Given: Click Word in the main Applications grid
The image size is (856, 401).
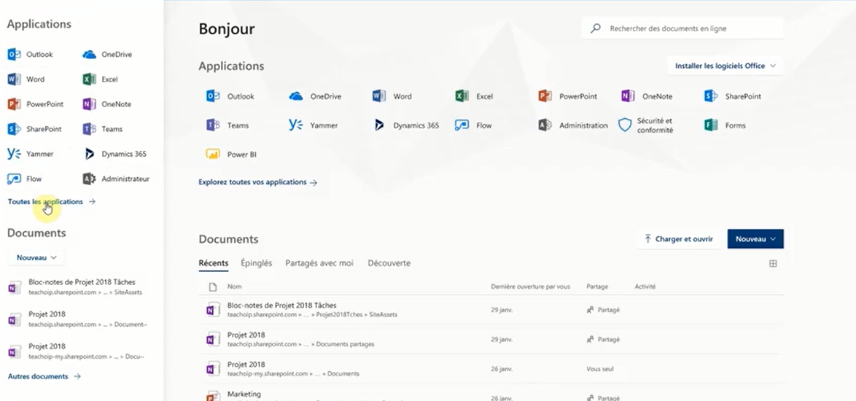Looking at the screenshot, I should click(x=392, y=96).
